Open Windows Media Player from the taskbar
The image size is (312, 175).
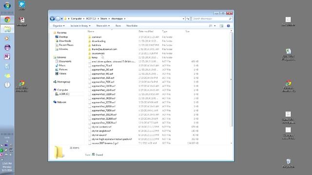7,38
